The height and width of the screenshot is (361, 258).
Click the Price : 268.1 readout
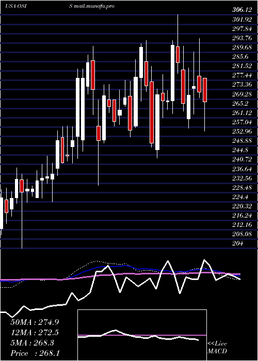pyautogui.click(x=35, y=353)
